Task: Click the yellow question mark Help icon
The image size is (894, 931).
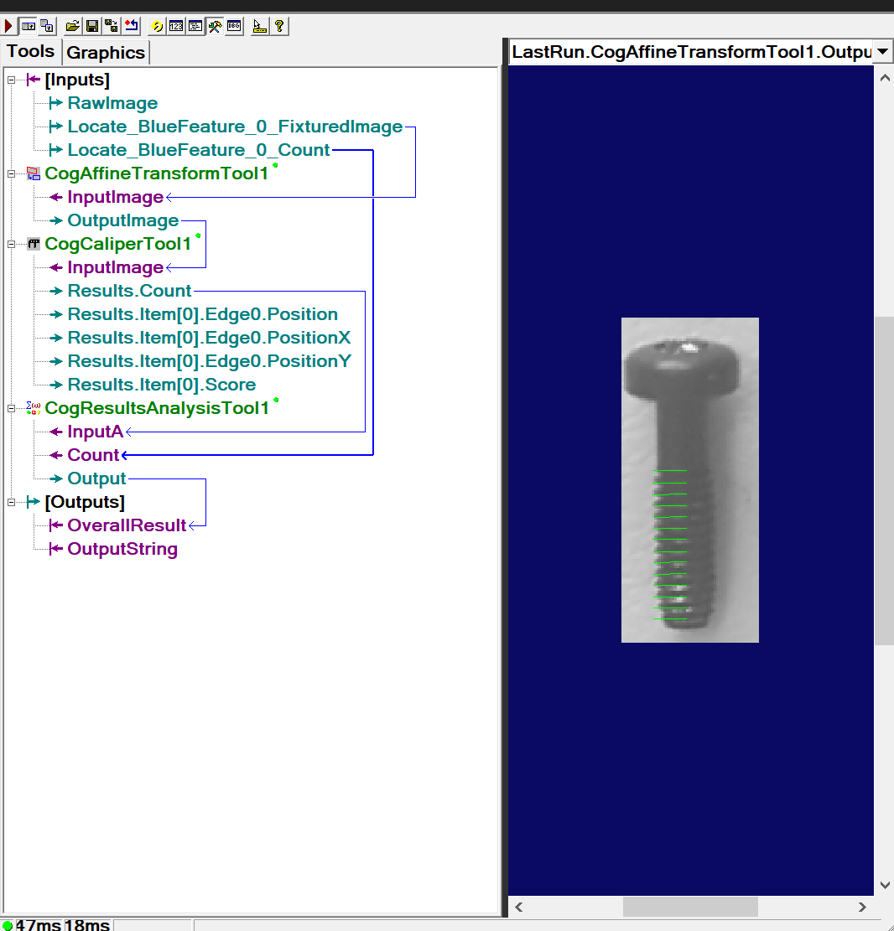Action: click(x=279, y=26)
